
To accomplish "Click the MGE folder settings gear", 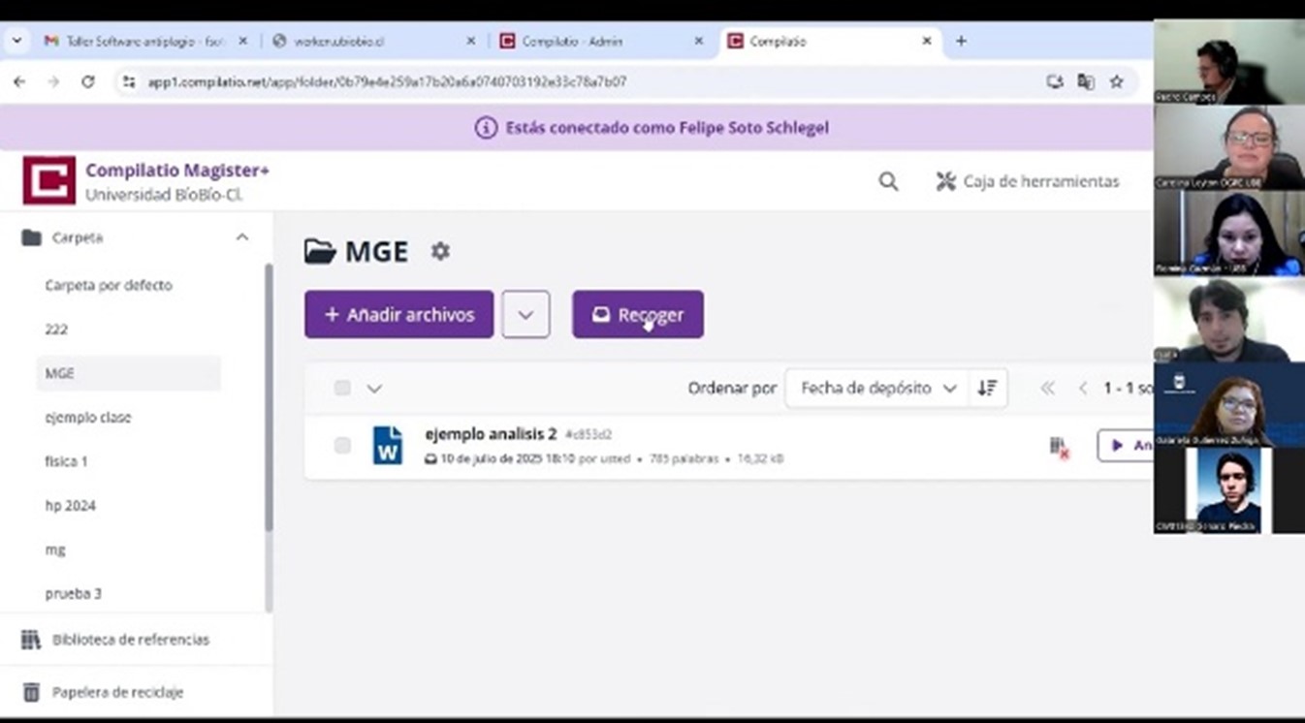I will tap(440, 251).
